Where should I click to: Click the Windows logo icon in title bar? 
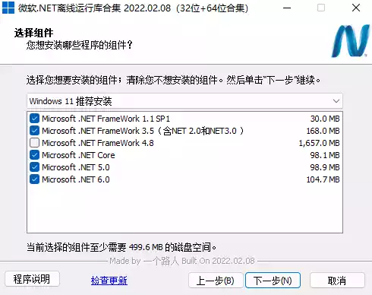click(8, 8)
